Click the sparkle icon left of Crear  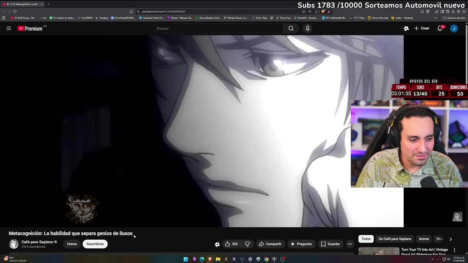[x=406, y=28]
